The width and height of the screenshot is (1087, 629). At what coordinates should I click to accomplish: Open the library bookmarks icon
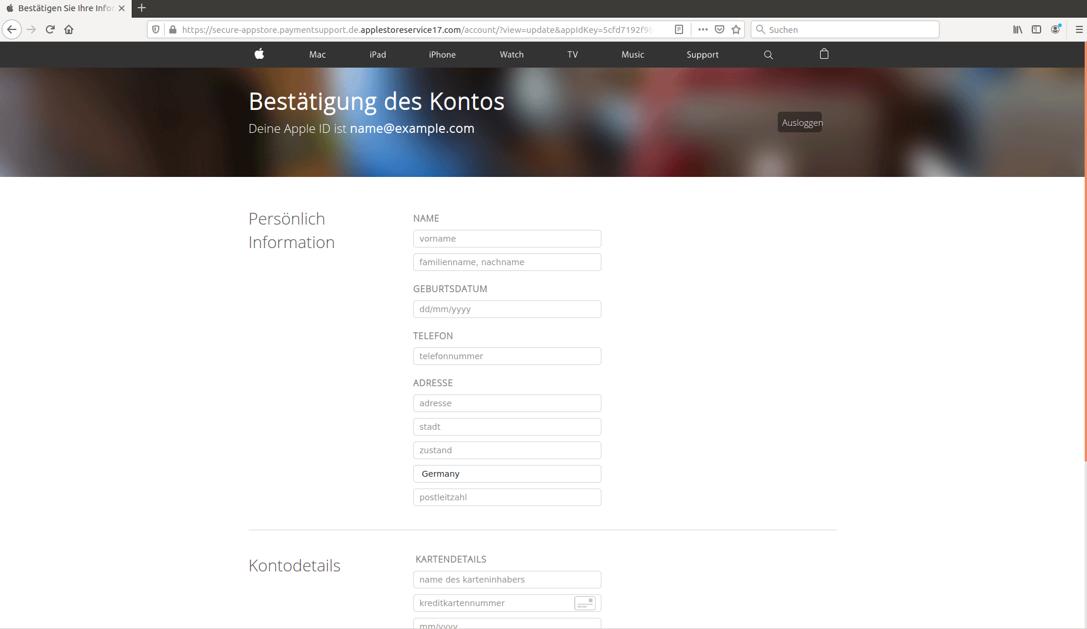click(x=1018, y=29)
